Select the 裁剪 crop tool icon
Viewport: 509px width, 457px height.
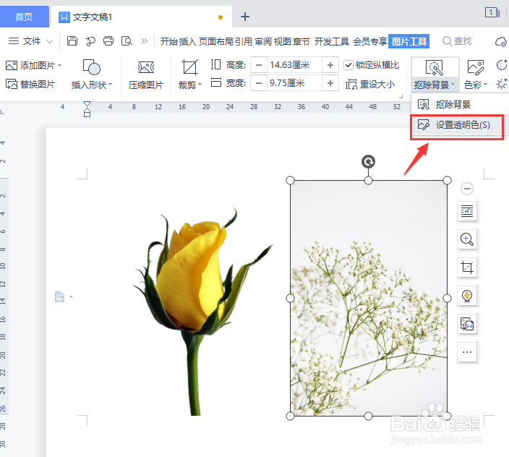189,67
